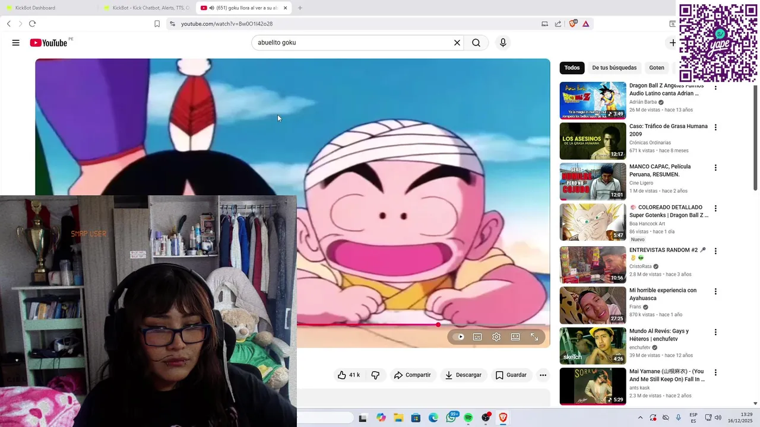Open more actions under the video

coord(543,375)
